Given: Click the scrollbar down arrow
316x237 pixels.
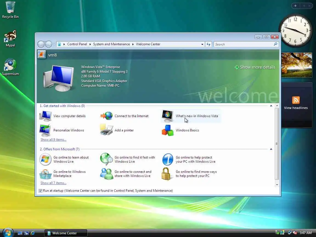Looking at the screenshot, I should pos(277,185).
